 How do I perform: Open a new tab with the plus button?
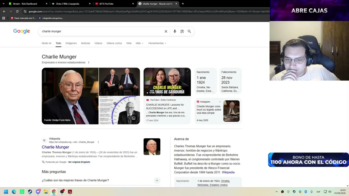pos(183,4)
